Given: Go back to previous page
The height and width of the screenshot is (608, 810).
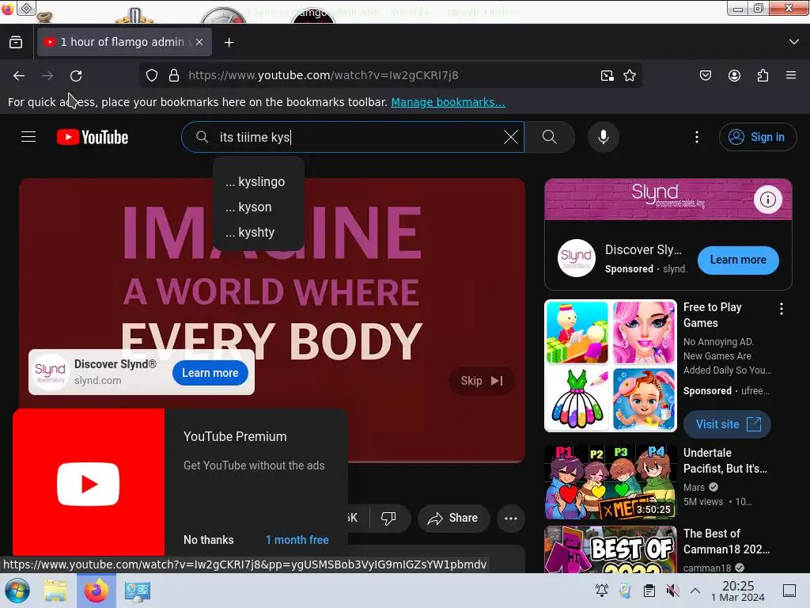Looking at the screenshot, I should [x=19, y=76].
